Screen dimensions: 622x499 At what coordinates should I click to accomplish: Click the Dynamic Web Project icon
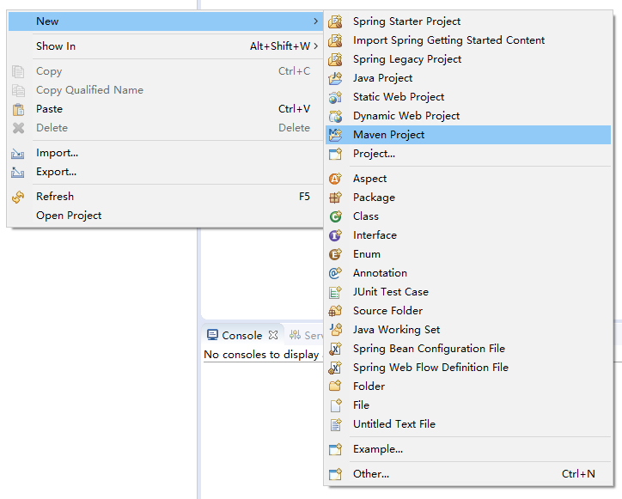click(335, 116)
